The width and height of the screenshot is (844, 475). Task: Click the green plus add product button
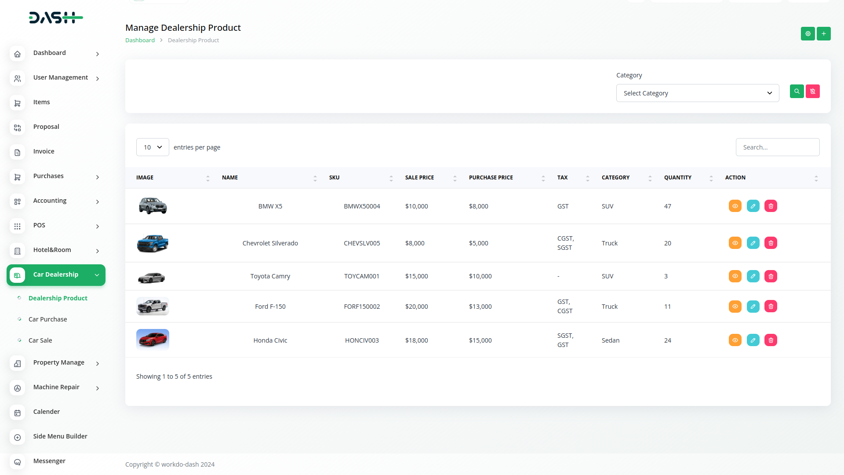[x=823, y=33]
